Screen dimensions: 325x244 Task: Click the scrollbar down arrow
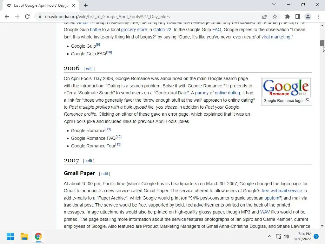pos(322,226)
